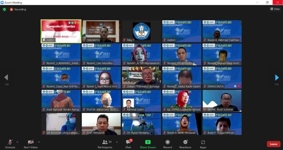Click the green encryption shield icon

[4, 9]
